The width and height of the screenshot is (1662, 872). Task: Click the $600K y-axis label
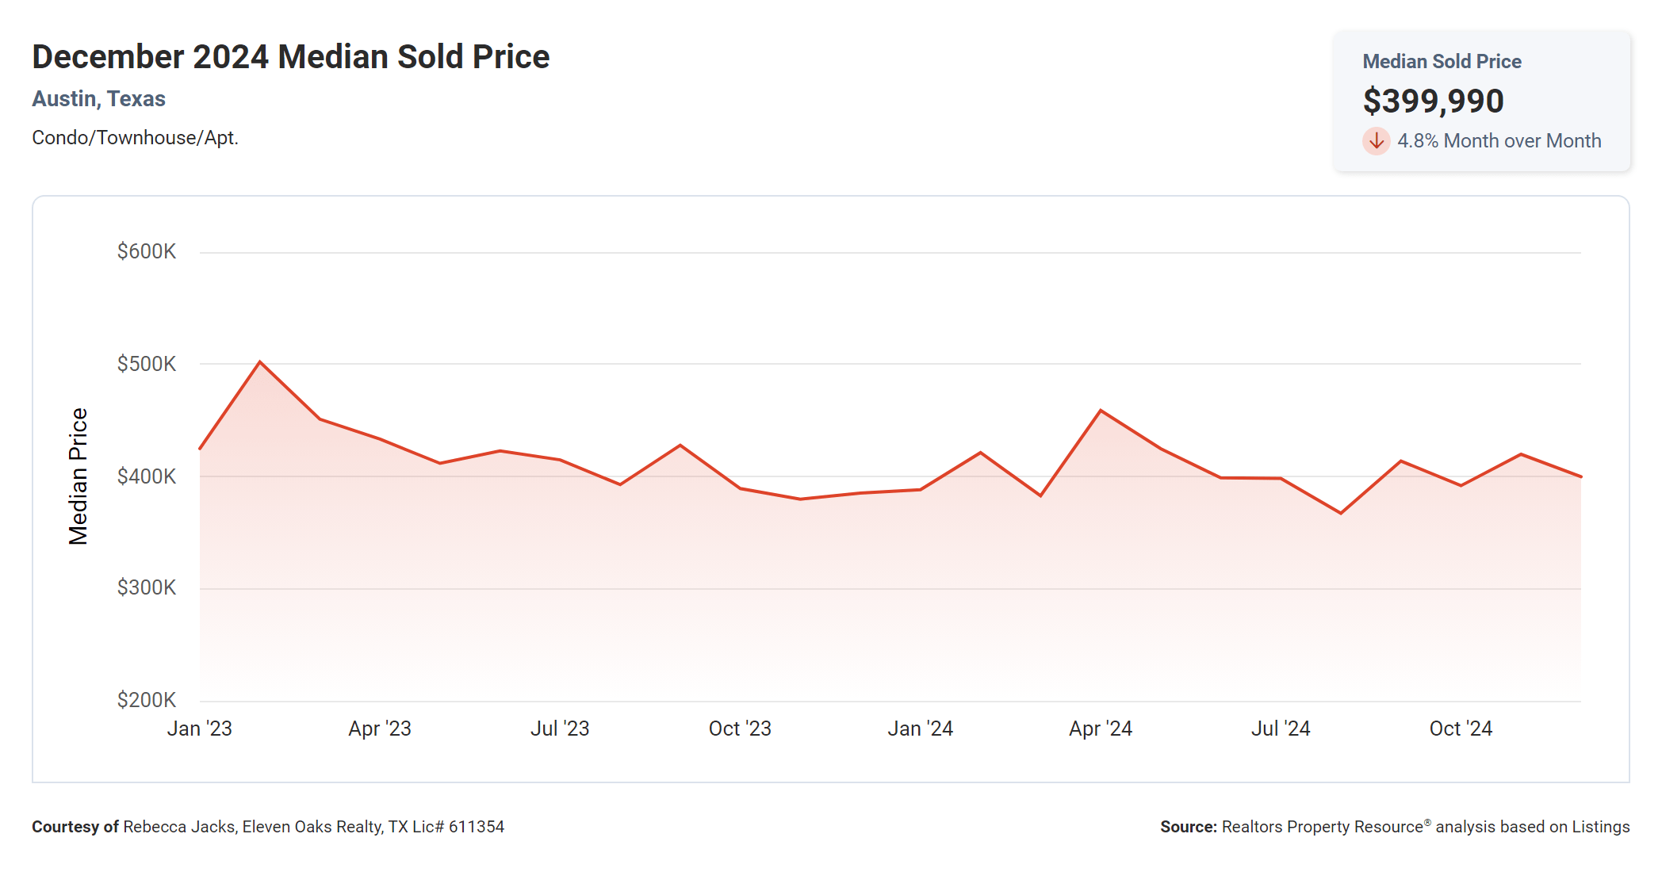pos(147,252)
